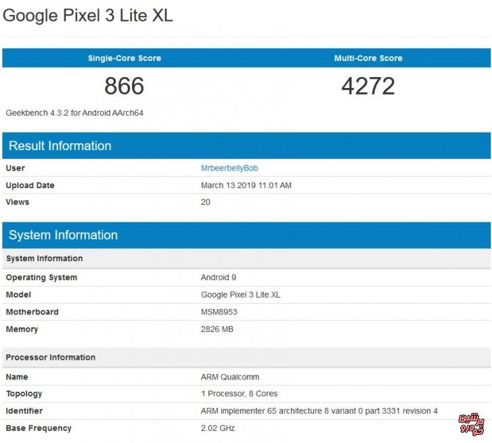Click the Single-Core Score column header

click(x=125, y=58)
